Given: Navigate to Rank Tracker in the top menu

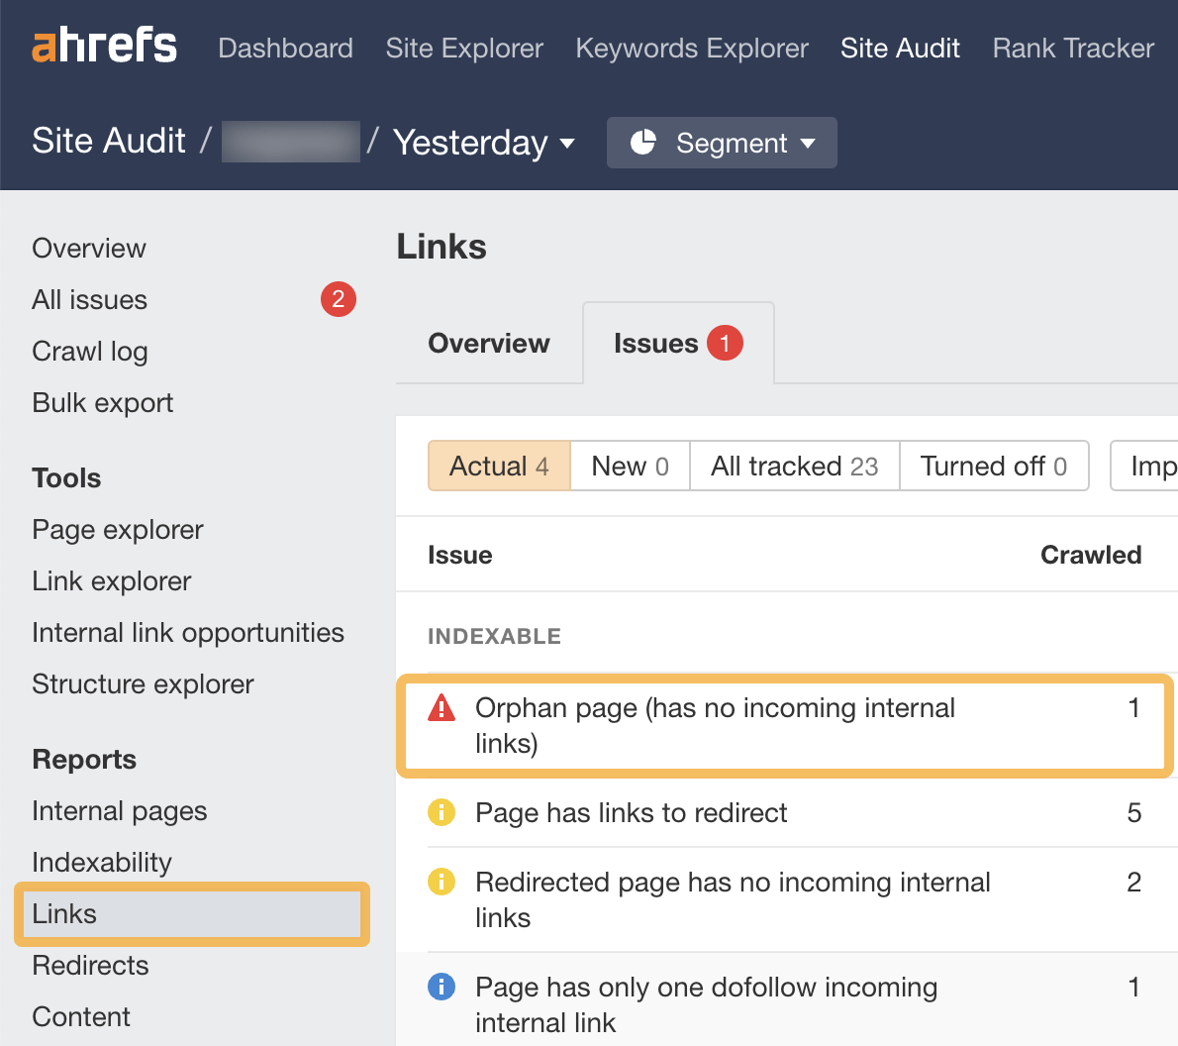Looking at the screenshot, I should click(x=1072, y=48).
